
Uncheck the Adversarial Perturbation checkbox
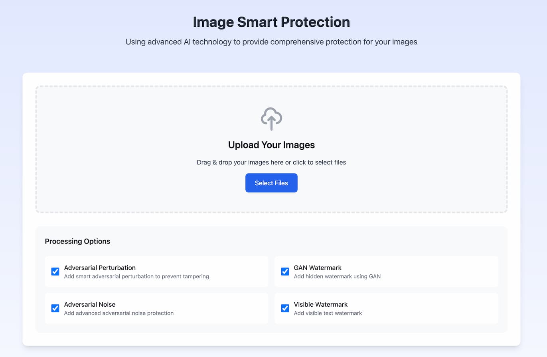point(55,272)
